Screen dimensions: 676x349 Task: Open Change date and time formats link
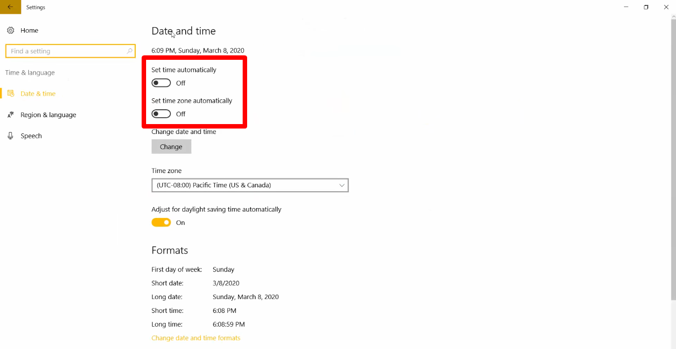196,338
